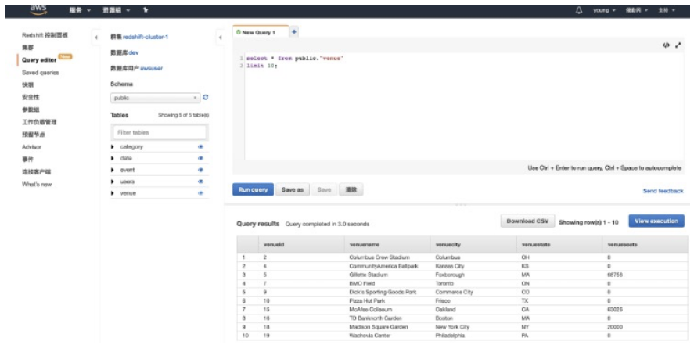Viewport: 694px width, 345px height.
Task: Click the AWS logo
Action: click(38, 9)
